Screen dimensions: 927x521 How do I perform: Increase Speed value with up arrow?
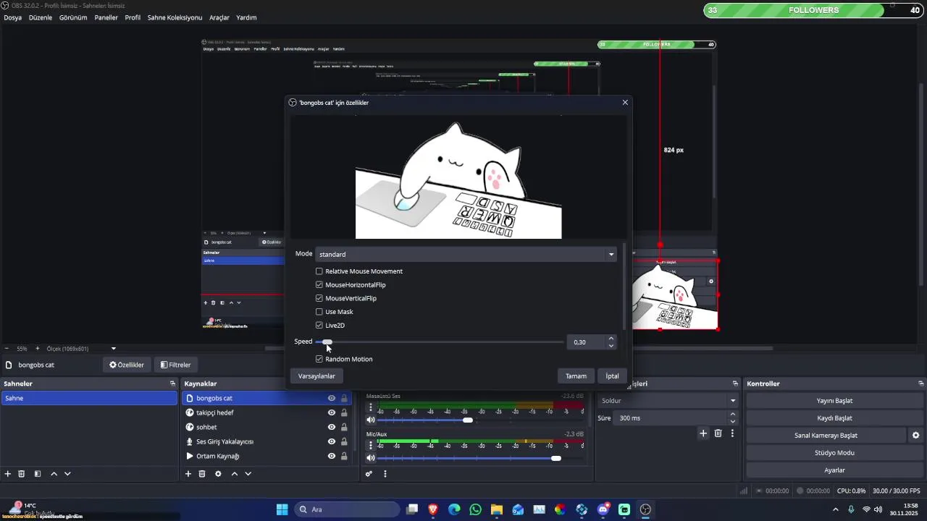611,338
